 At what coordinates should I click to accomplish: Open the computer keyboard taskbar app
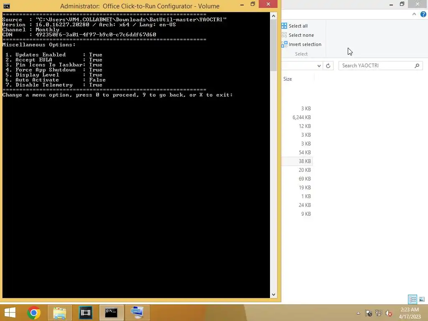pos(137,313)
